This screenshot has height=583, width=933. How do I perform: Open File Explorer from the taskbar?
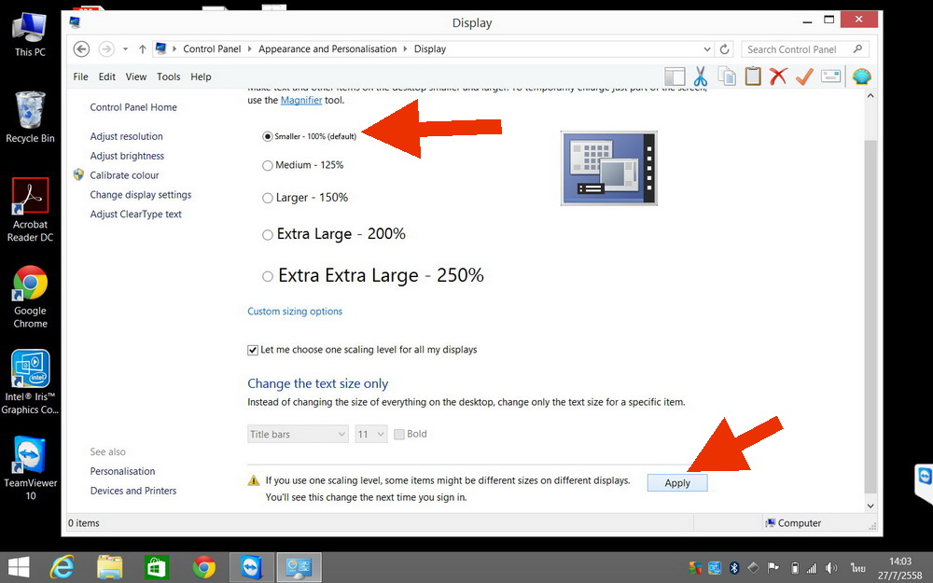pos(109,567)
